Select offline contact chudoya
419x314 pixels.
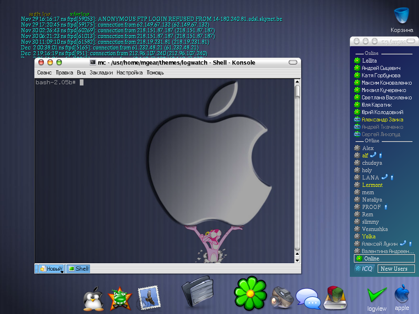coord(372,163)
